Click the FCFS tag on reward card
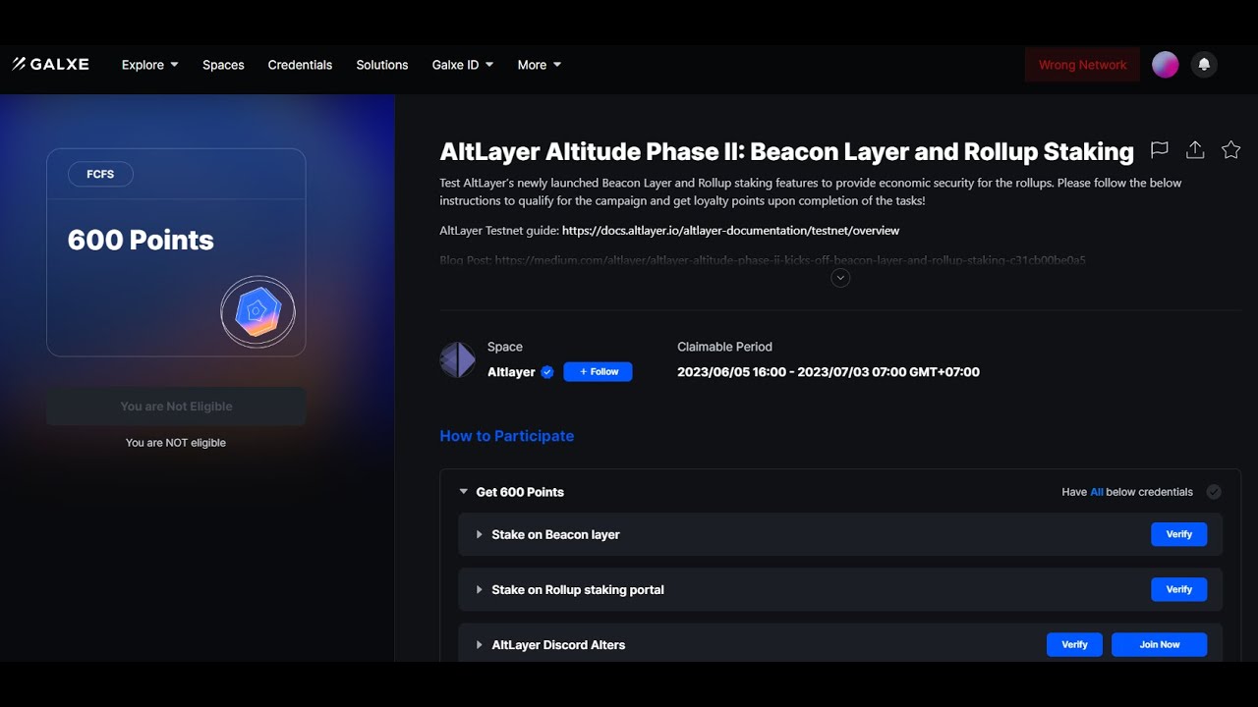The width and height of the screenshot is (1258, 707). [100, 175]
